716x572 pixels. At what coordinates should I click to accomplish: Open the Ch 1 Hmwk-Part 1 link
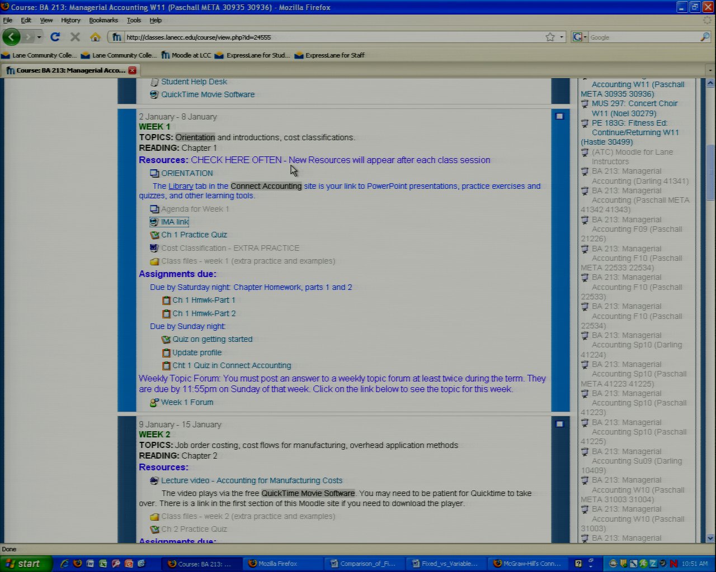[x=204, y=301]
